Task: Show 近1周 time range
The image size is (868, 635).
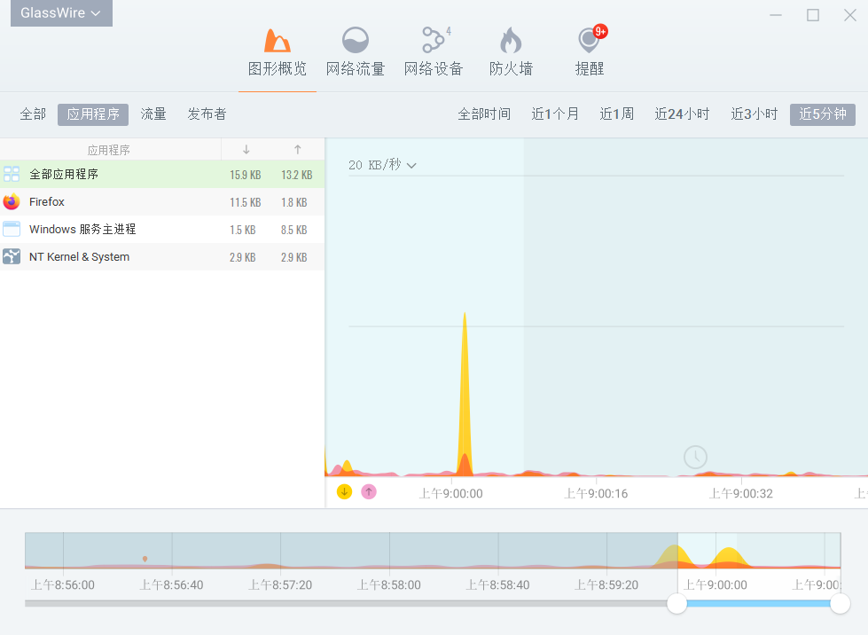Action: tap(617, 114)
